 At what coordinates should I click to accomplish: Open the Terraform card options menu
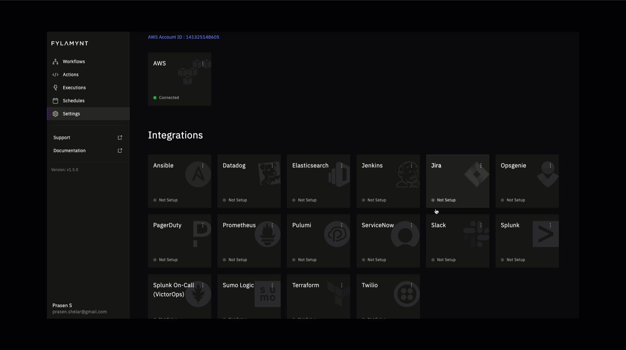342,285
